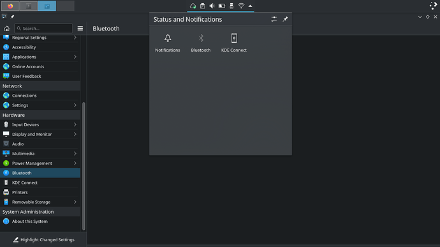Viewport: 440px width, 247px height.
Task: Expand Input Devices chevron
Action: click(x=75, y=124)
